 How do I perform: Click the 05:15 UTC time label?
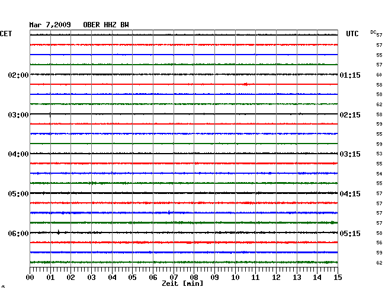tap(350, 233)
